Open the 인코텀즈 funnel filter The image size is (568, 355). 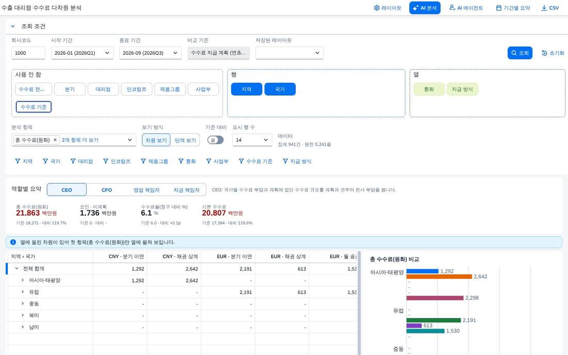[106, 161]
